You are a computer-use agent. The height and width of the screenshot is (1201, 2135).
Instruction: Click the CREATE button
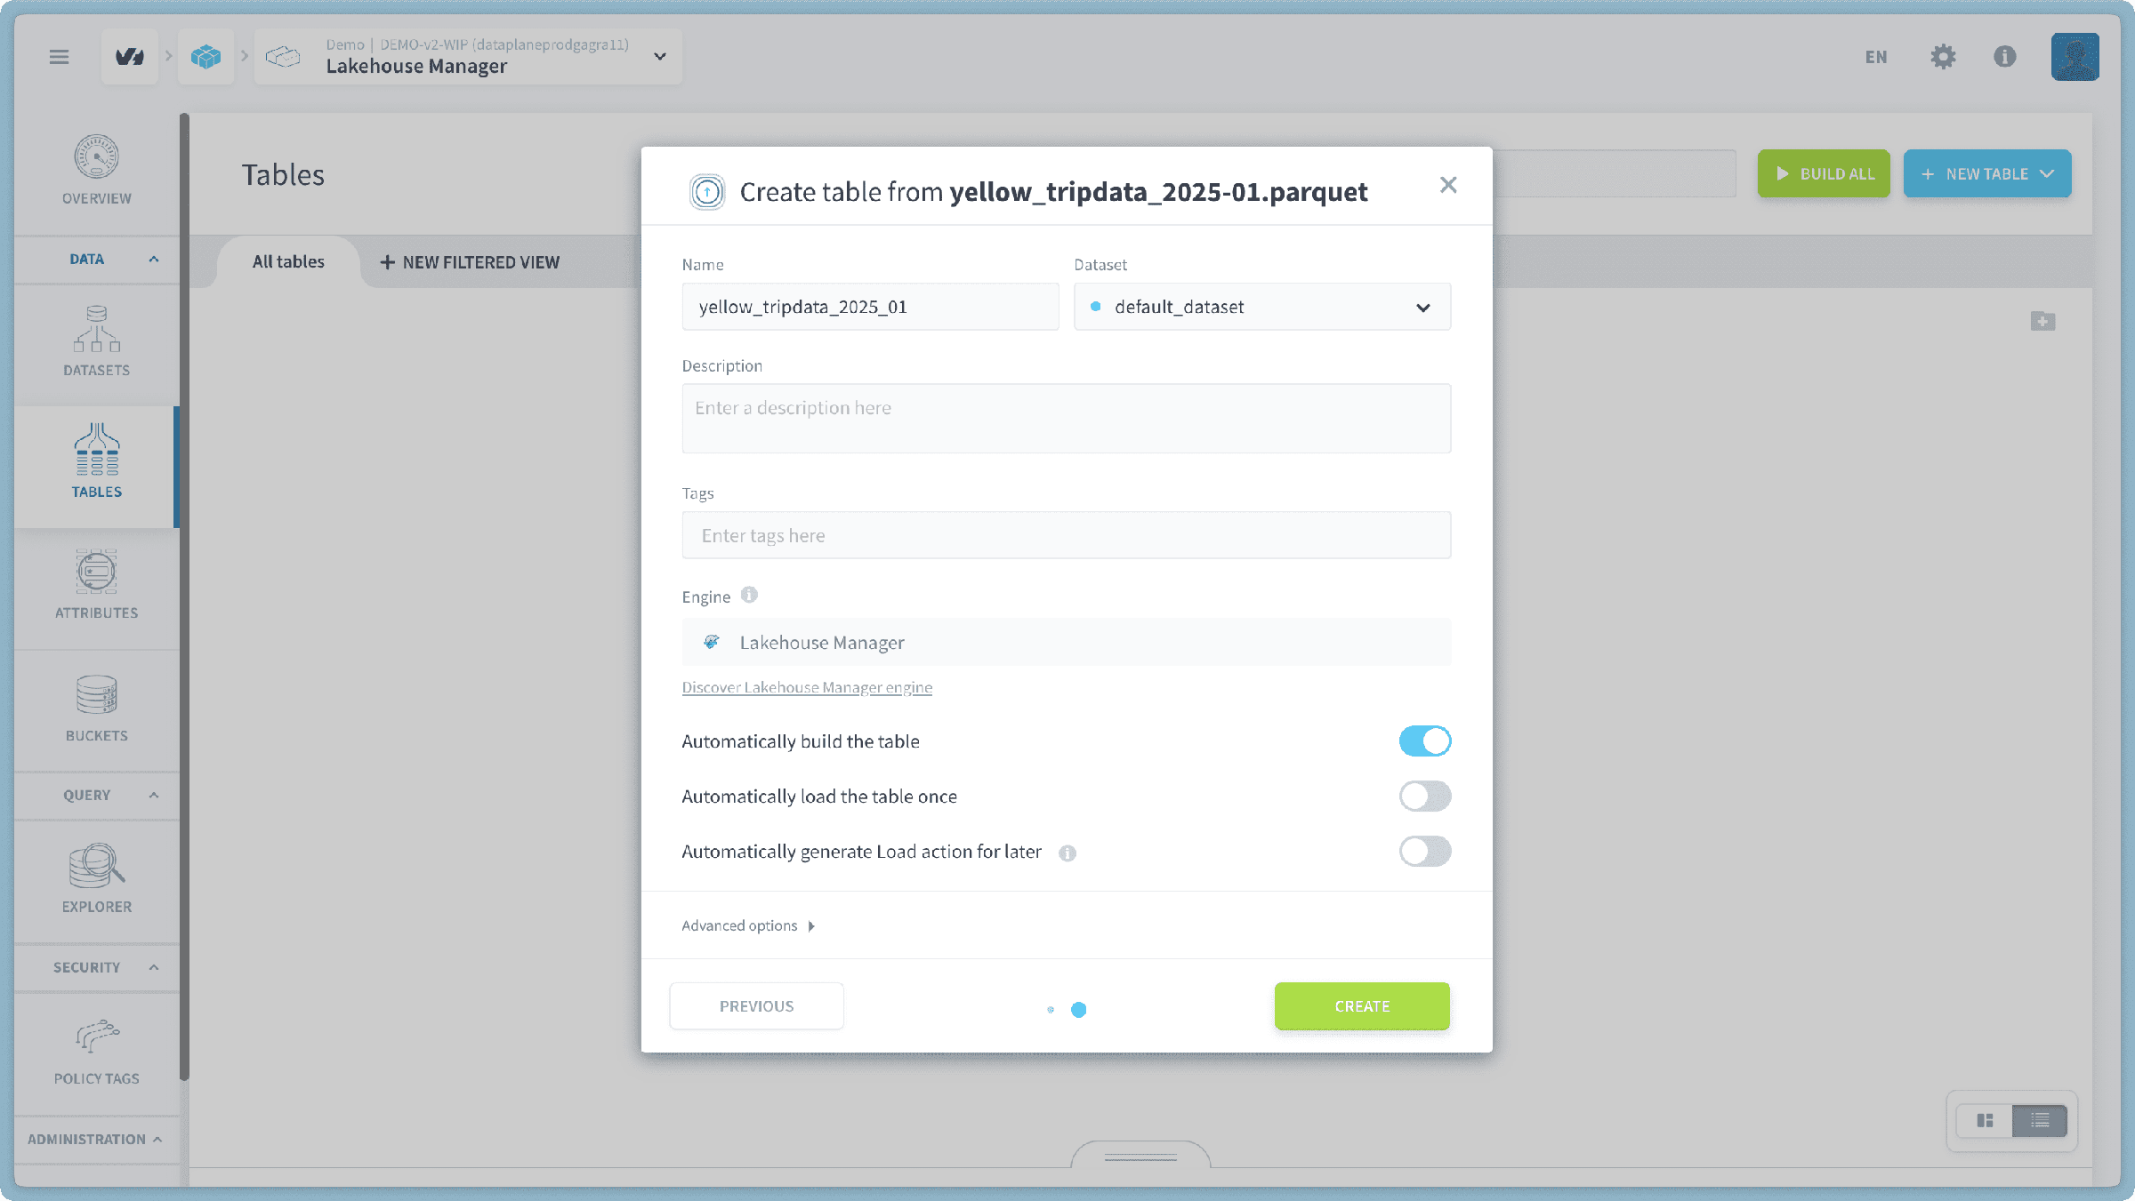[1362, 1006]
